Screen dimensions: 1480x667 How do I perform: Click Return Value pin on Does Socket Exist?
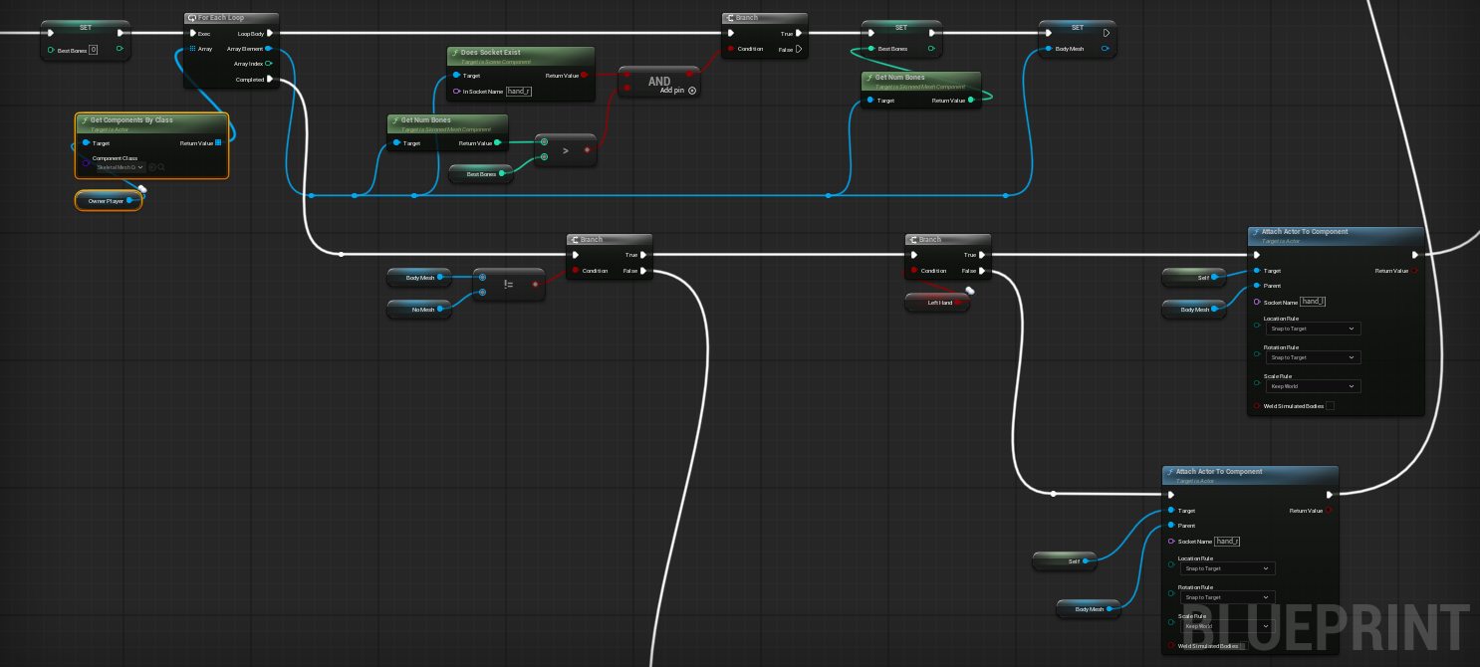coord(584,75)
